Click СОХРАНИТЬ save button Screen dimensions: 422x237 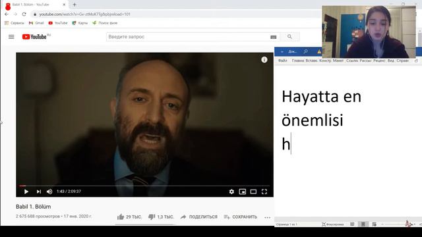[x=241, y=217]
